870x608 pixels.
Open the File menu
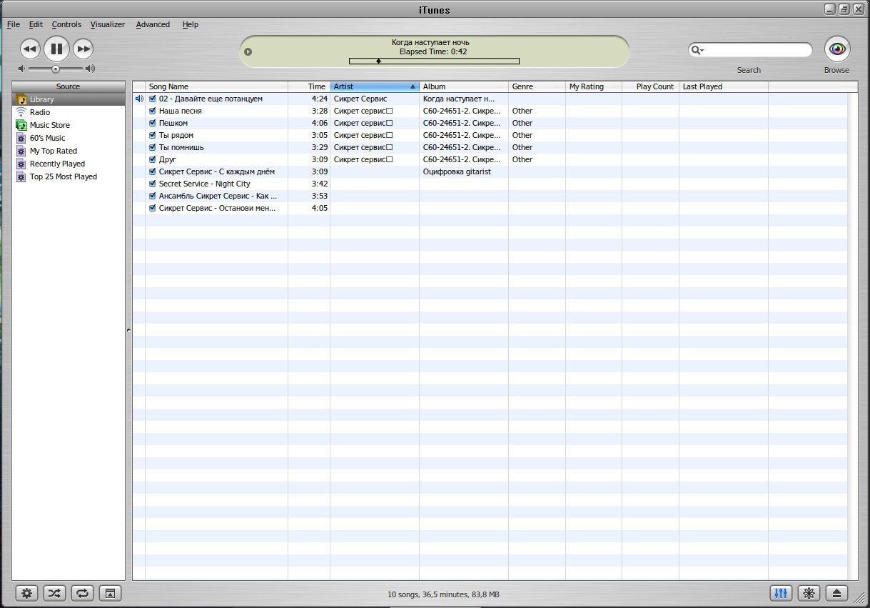coord(14,24)
